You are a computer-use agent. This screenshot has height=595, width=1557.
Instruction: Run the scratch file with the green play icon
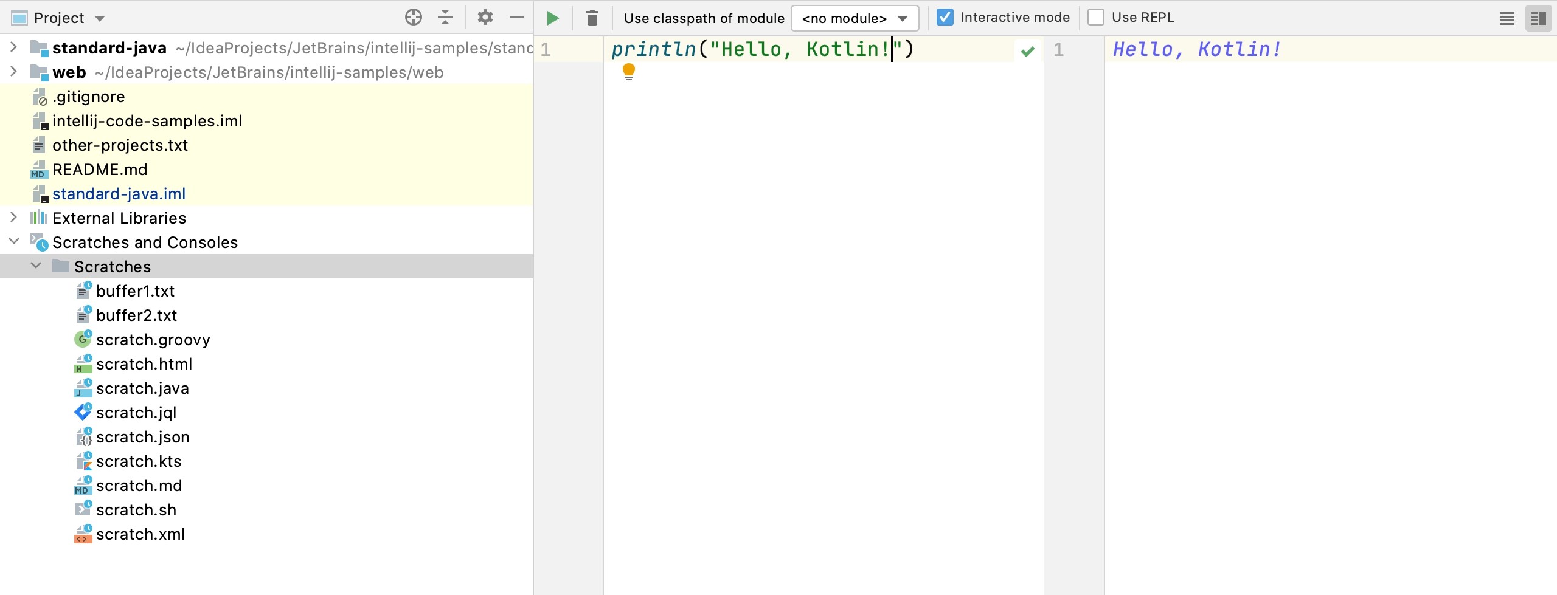point(552,18)
